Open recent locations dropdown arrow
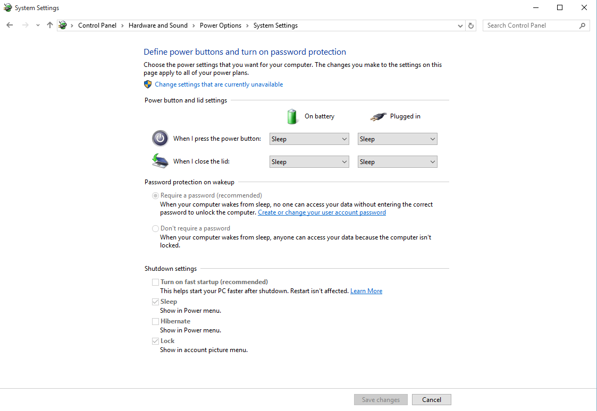The height and width of the screenshot is (411, 597). (x=38, y=25)
